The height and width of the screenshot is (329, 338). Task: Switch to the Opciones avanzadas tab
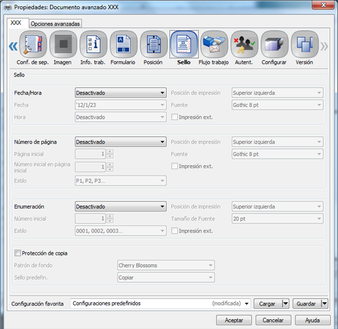pyautogui.click(x=55, y=23)
